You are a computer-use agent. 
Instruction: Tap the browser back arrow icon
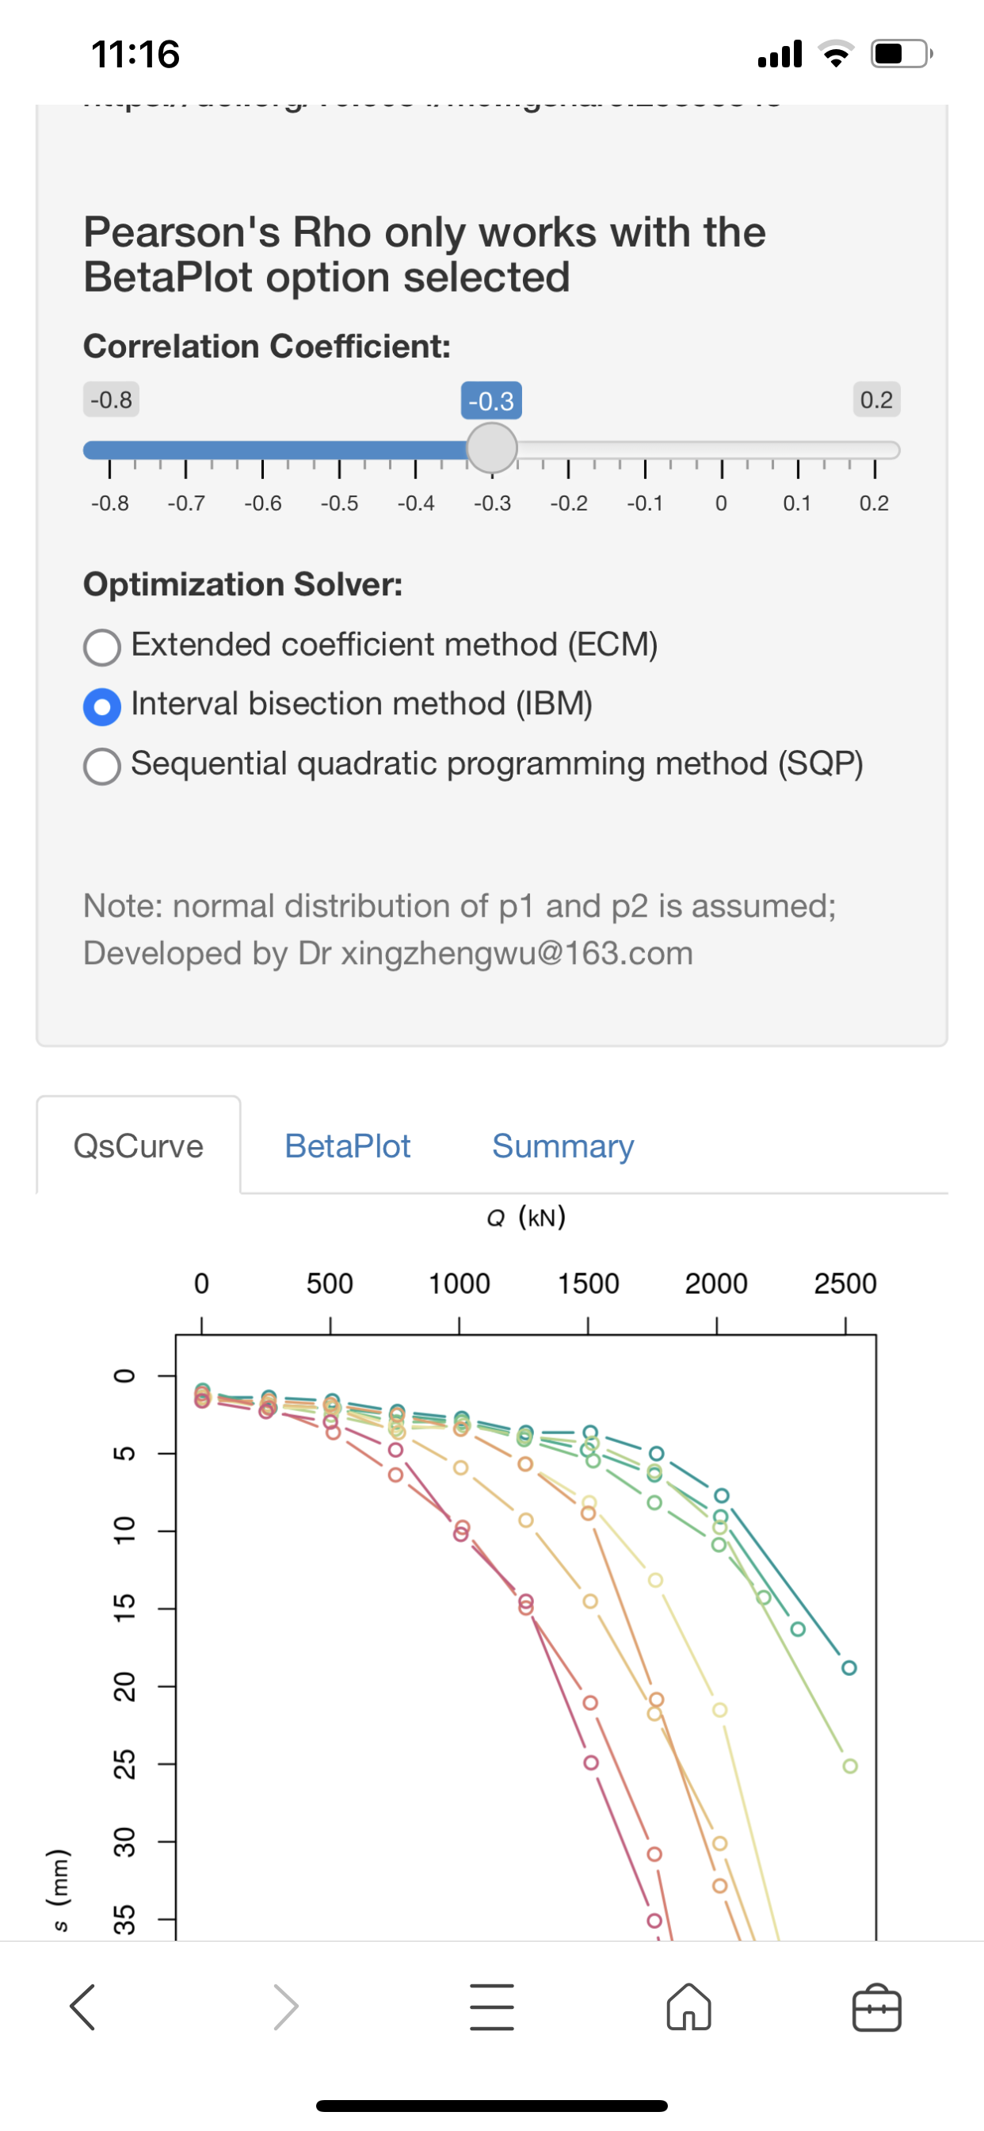(x=82, y=2007)
